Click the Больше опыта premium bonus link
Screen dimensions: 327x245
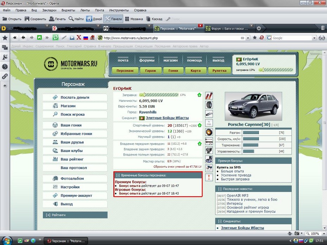tap(232, 171)
